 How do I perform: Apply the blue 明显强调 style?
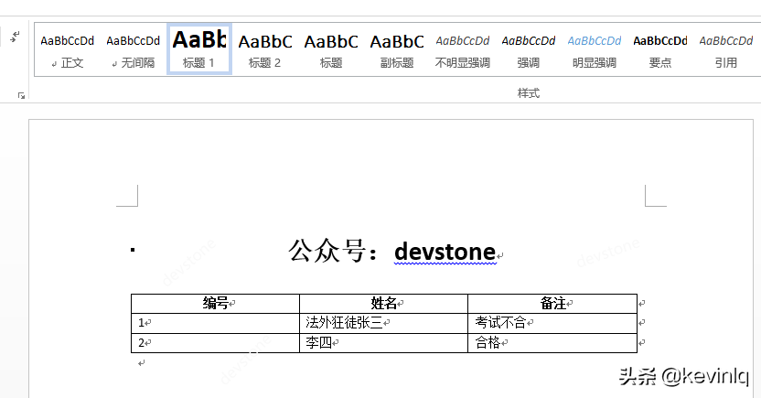(x=595, y=49)
